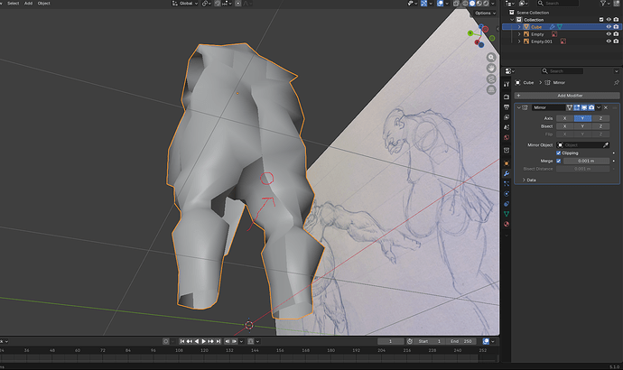Toggle Mirror modifier edit mode display

click(x=577, y=107)
